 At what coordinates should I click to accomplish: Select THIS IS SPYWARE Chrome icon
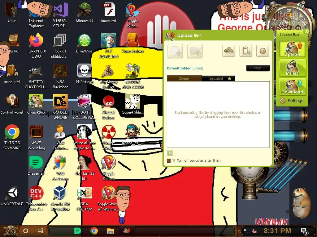12,138
